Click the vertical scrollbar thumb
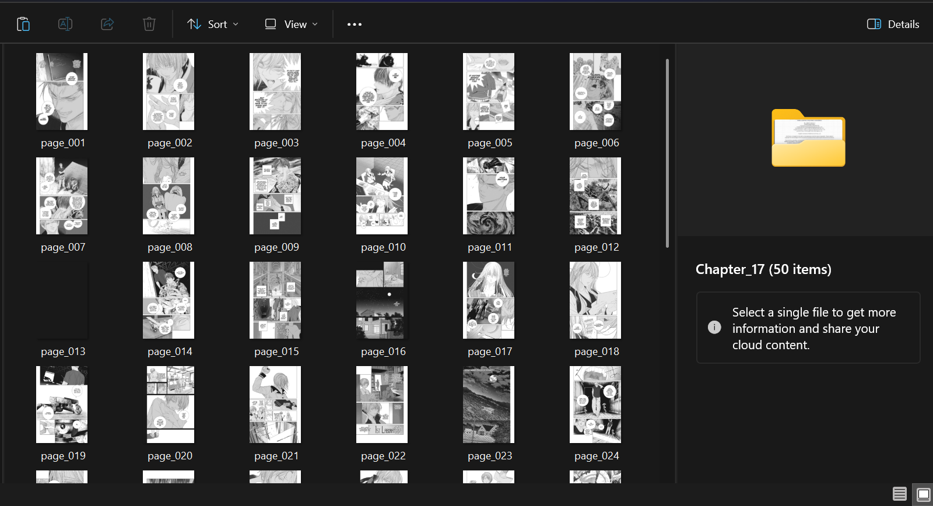Image resolution: width=933 pixels, height=506 pixels. coord(667,153)
